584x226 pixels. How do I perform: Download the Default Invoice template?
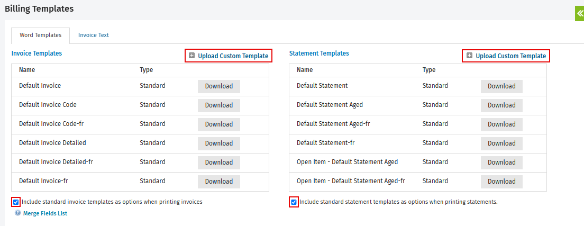(x=219, y=86)
